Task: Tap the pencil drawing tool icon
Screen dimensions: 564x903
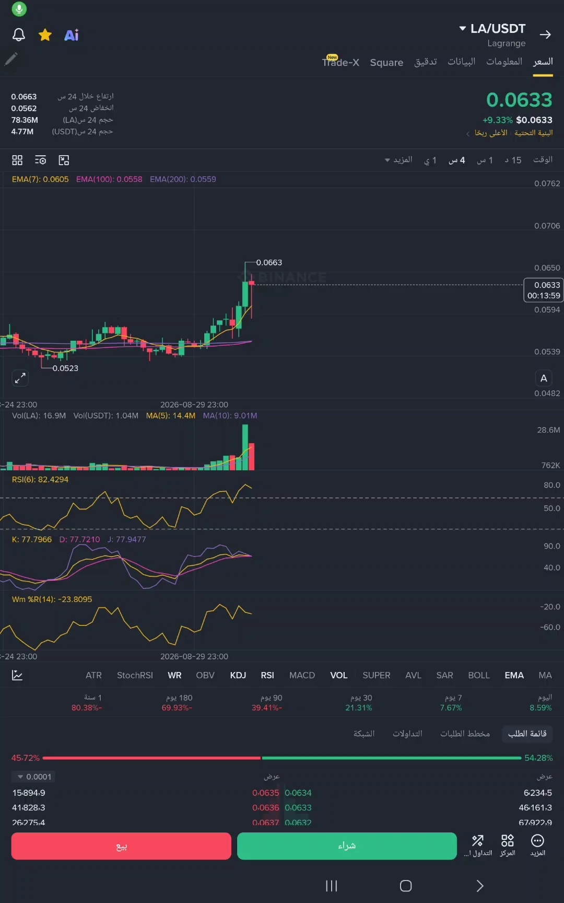Action: [11, 59]
